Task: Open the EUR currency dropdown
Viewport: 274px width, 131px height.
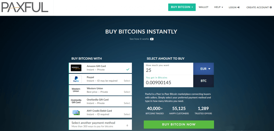Action: (x=204, y=69)
